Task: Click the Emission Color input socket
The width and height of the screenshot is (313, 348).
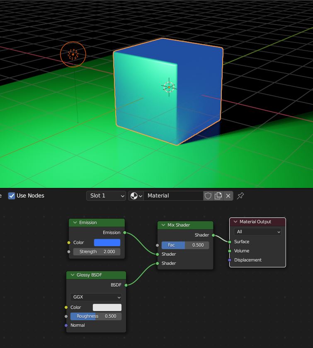Action: click(69, 242)
